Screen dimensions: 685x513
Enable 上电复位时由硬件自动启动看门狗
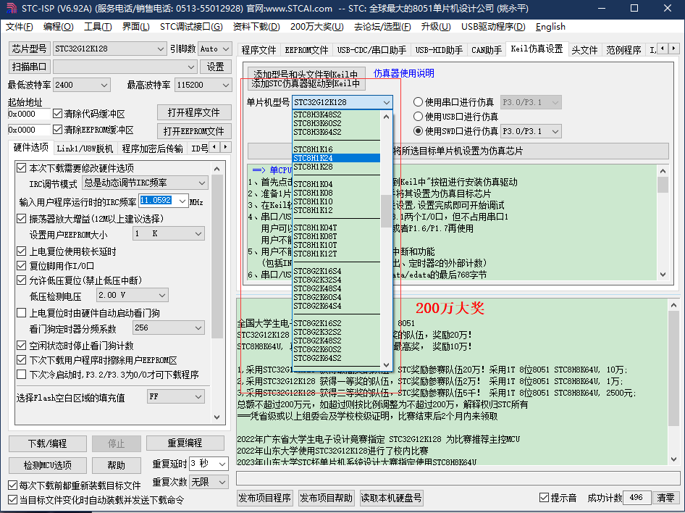(22, 313)
